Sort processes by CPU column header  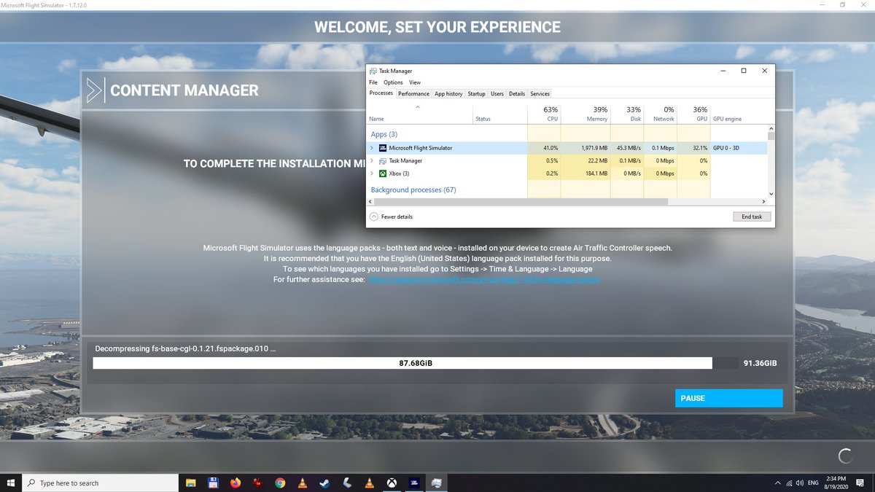point(544,114)
